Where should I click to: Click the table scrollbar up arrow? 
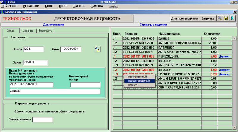pos(234,38)
